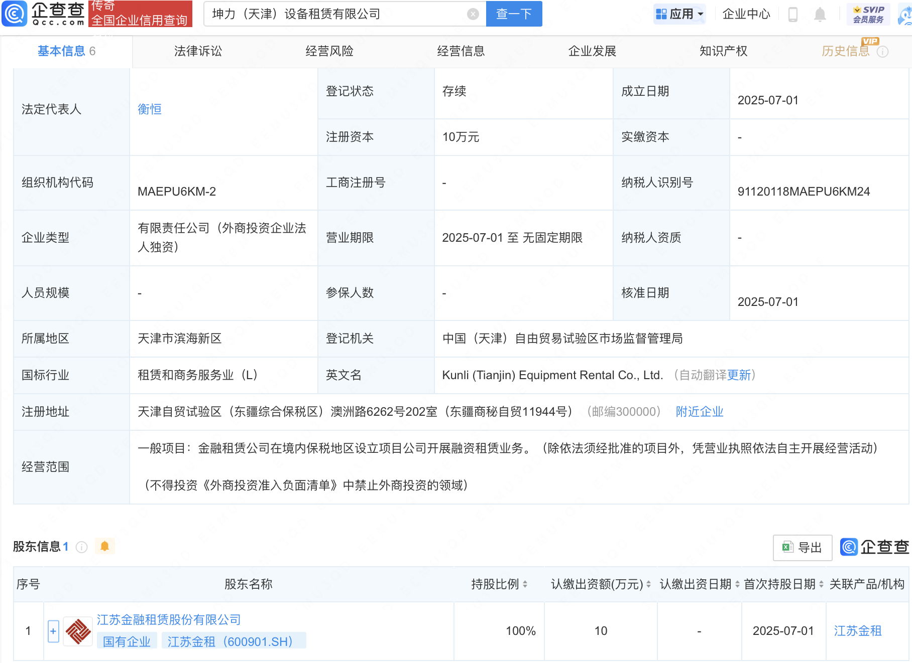Switch to the 知识产权 tab

coord(723,51)
